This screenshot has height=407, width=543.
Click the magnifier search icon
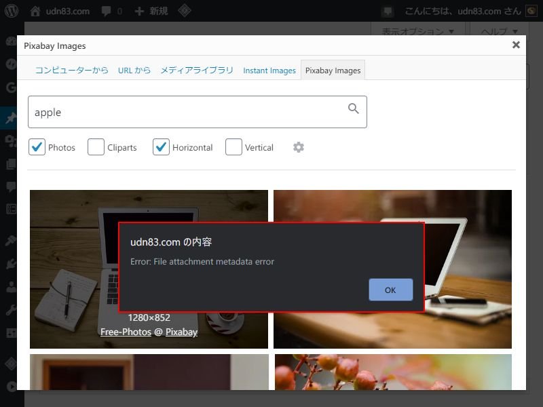(x=353, y=109)
